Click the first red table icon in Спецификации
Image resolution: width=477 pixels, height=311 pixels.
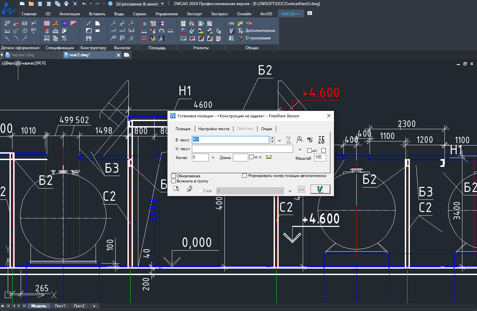click(47, 23)
